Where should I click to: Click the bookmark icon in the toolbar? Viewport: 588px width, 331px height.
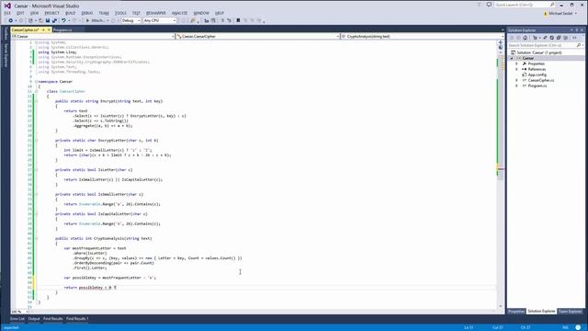(x=238, y=20)
